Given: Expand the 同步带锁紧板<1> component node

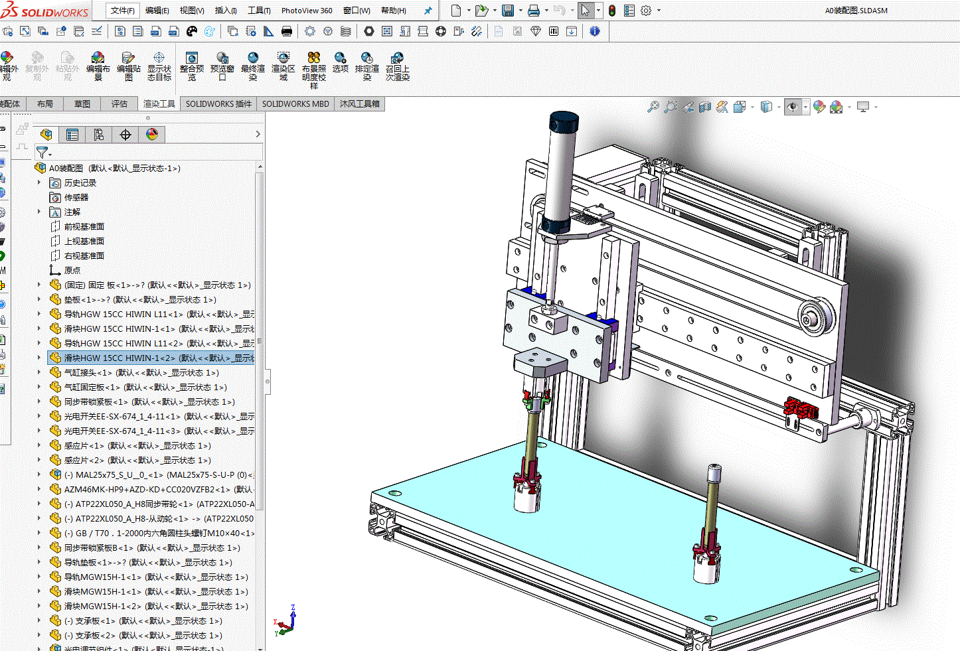Looking at the screenshot, I should pos(39,401).
